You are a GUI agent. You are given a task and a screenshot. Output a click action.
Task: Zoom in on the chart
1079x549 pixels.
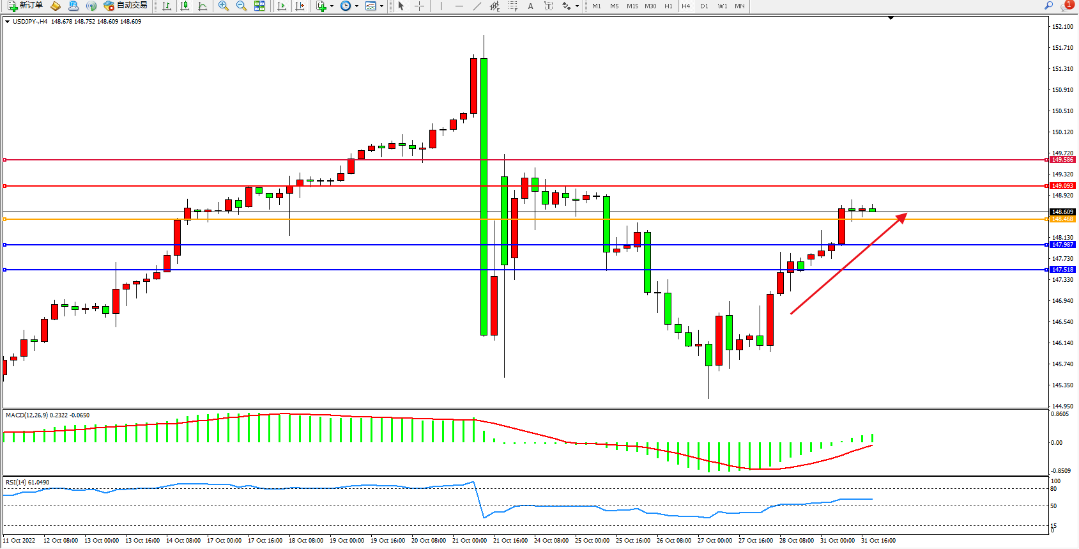(x=224, y=6)
